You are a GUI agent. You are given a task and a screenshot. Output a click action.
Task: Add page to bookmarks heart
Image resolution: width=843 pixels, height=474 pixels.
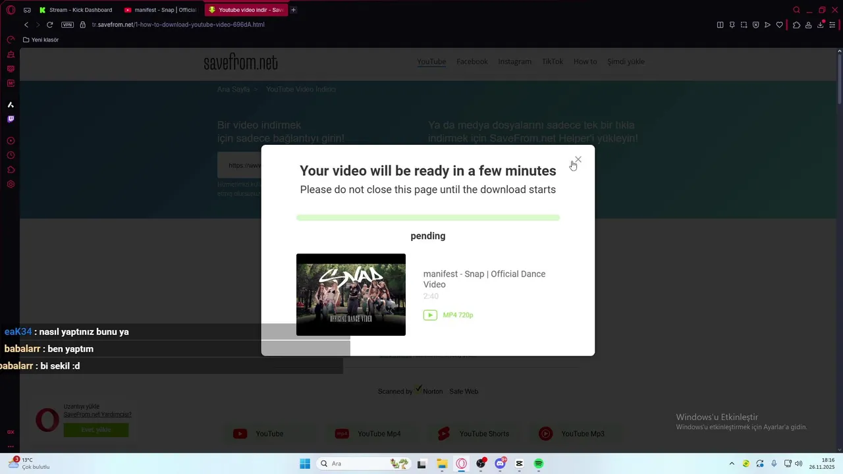780,24
